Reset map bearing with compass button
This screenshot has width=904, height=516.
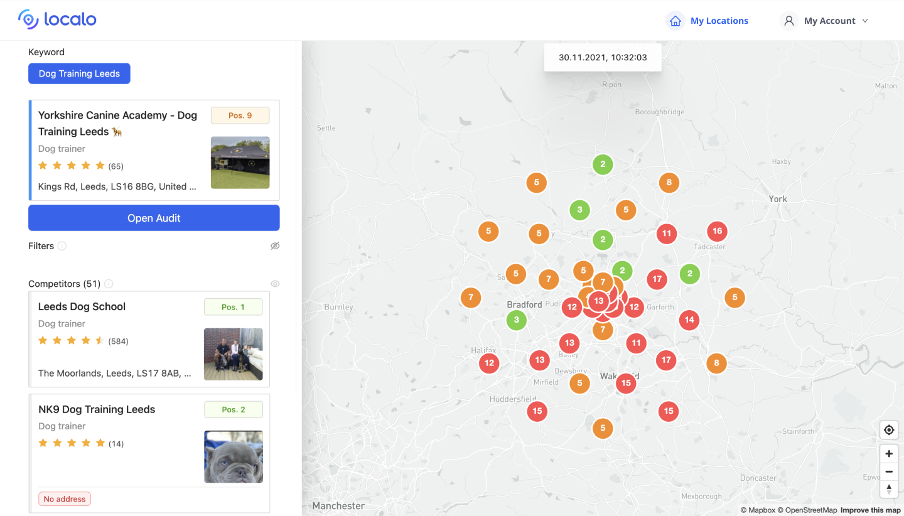[x=889, y=489]
